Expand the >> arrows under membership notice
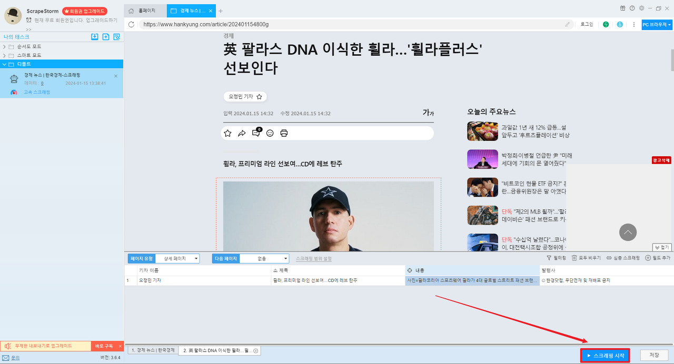The image size is (674, 364). pyautogui.click(x=28, y=29)
